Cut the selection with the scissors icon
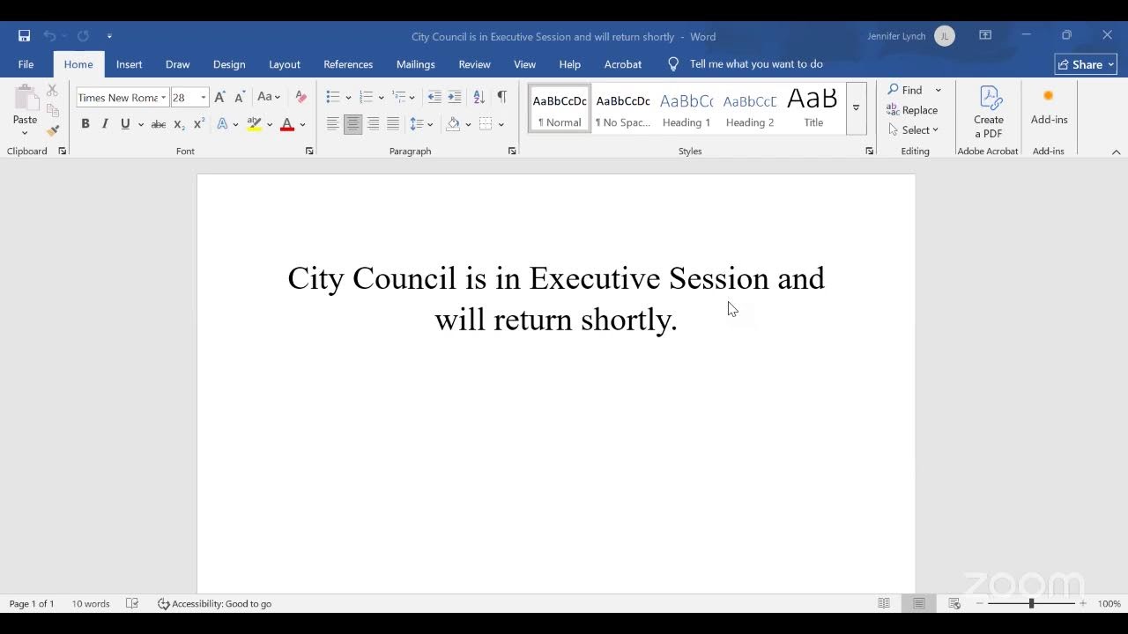The image size is (1128, 634). (x=52, y=91)
